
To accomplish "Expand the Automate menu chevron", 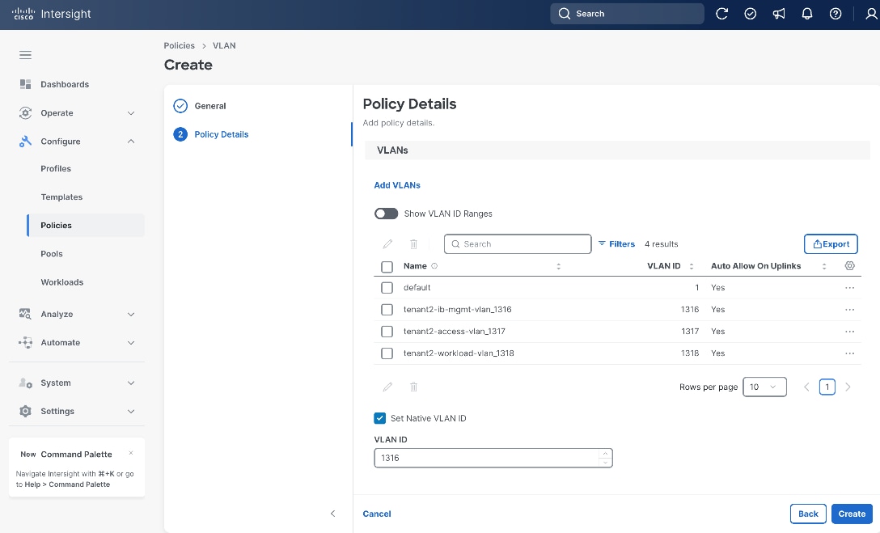I will pos(131,343).
